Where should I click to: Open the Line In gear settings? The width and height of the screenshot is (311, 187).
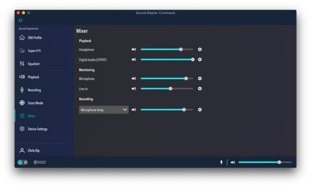[x=200, y=89]
